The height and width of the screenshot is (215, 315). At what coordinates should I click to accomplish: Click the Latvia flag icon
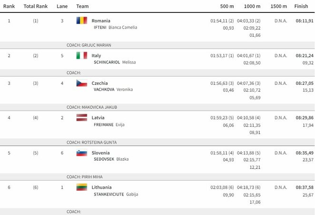81,118
